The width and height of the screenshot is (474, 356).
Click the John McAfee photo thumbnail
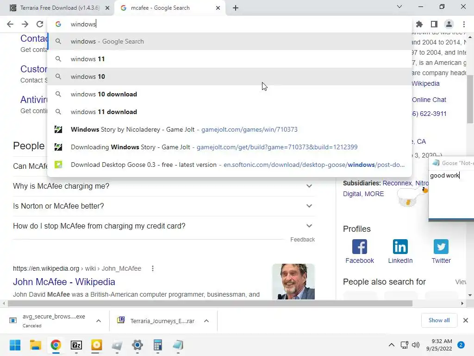click(x=293, y=281)
